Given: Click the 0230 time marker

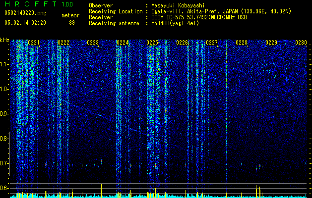Looking at the screenshot, I should pos(301,43).
